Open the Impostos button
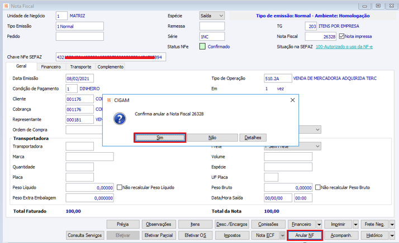This screenshot has height=243, width=399. click(232, 235)
